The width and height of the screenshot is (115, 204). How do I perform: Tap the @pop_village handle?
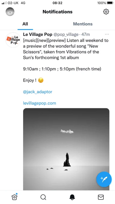[x=66, y=34]
